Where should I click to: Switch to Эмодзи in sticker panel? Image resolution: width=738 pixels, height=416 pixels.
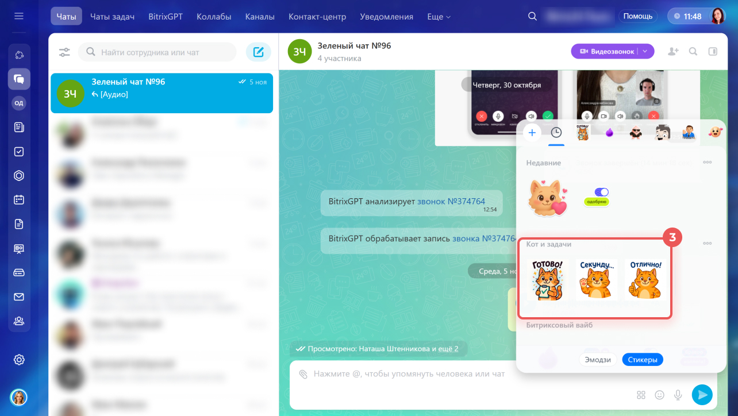point(598,360)
